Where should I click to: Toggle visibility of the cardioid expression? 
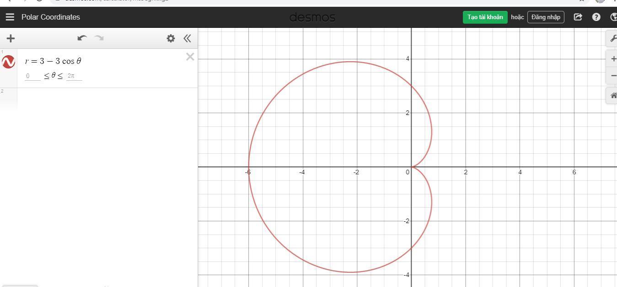8,62
